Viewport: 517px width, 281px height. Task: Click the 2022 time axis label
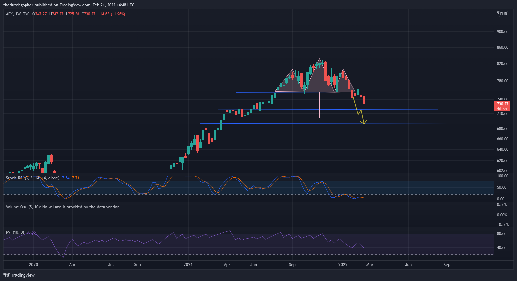(x=343, y=265)
